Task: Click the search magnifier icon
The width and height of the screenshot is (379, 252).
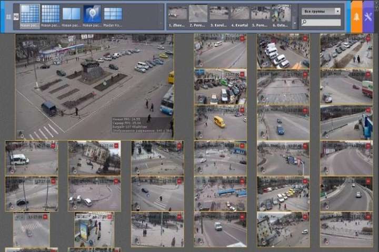Action: [304, 23]
